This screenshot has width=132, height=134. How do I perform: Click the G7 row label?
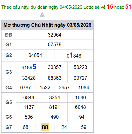(9, 127)
